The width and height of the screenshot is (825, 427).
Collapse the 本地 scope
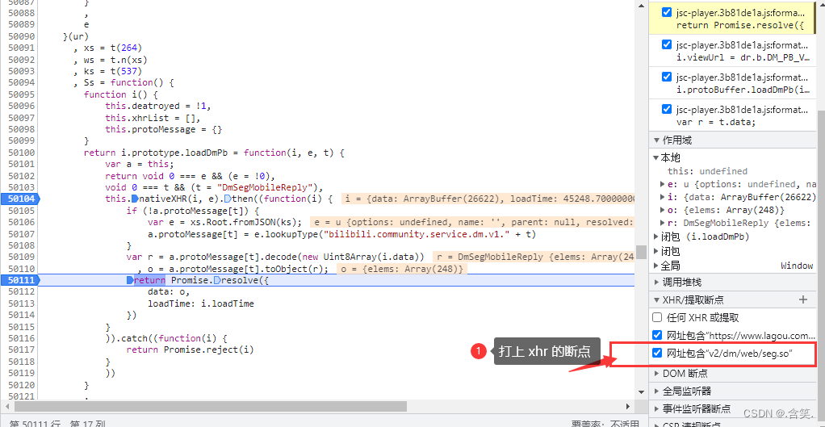pyautogui.click(x=656, y=157)
